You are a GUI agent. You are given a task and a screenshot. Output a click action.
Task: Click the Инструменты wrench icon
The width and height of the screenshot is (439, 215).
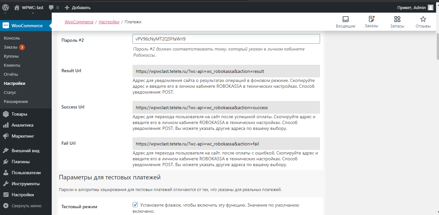(x=6, y=184)
